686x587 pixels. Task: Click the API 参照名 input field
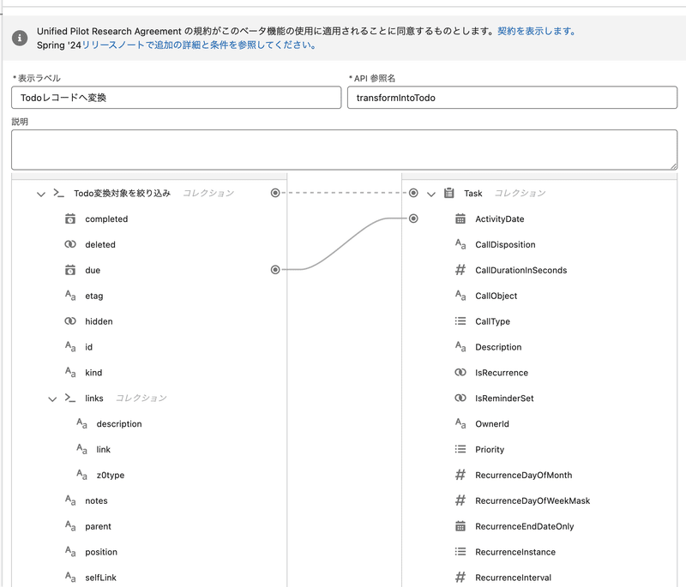[x=512, y=98]
